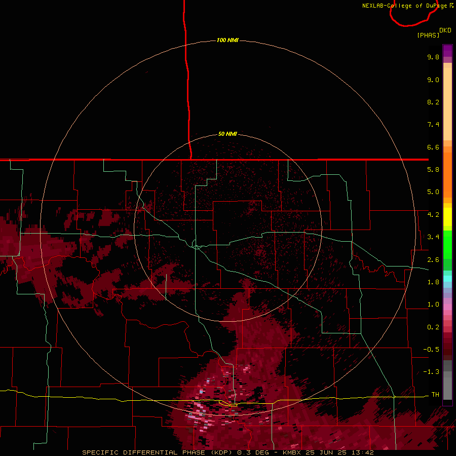Click the 50 NMI range ring label

coord(227,134)
